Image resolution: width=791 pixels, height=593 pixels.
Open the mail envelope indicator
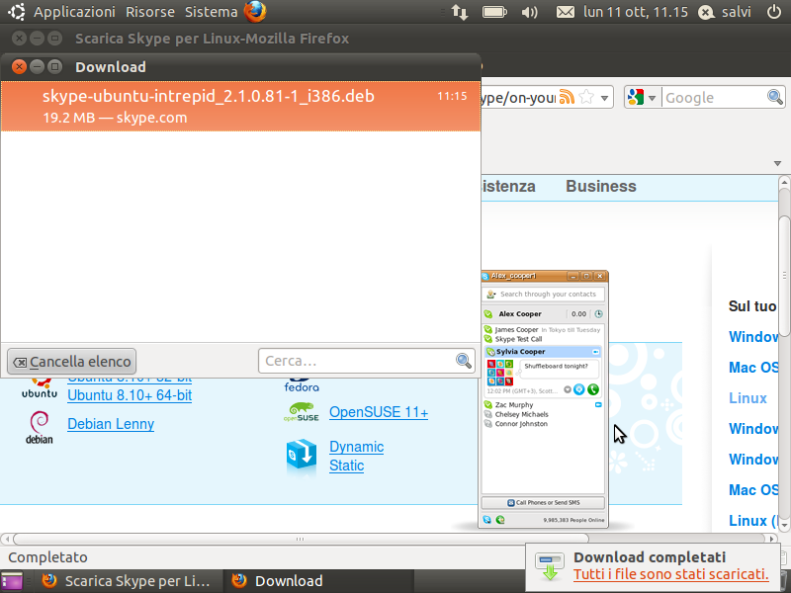[x=565, y=12]
